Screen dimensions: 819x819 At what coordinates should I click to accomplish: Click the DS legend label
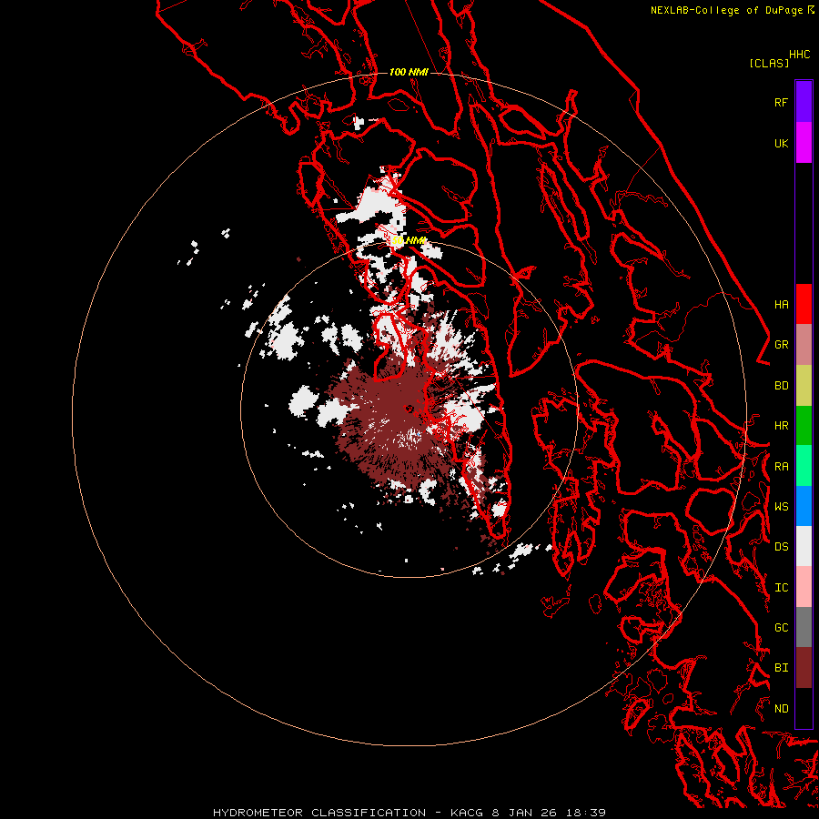click(781, 546)
